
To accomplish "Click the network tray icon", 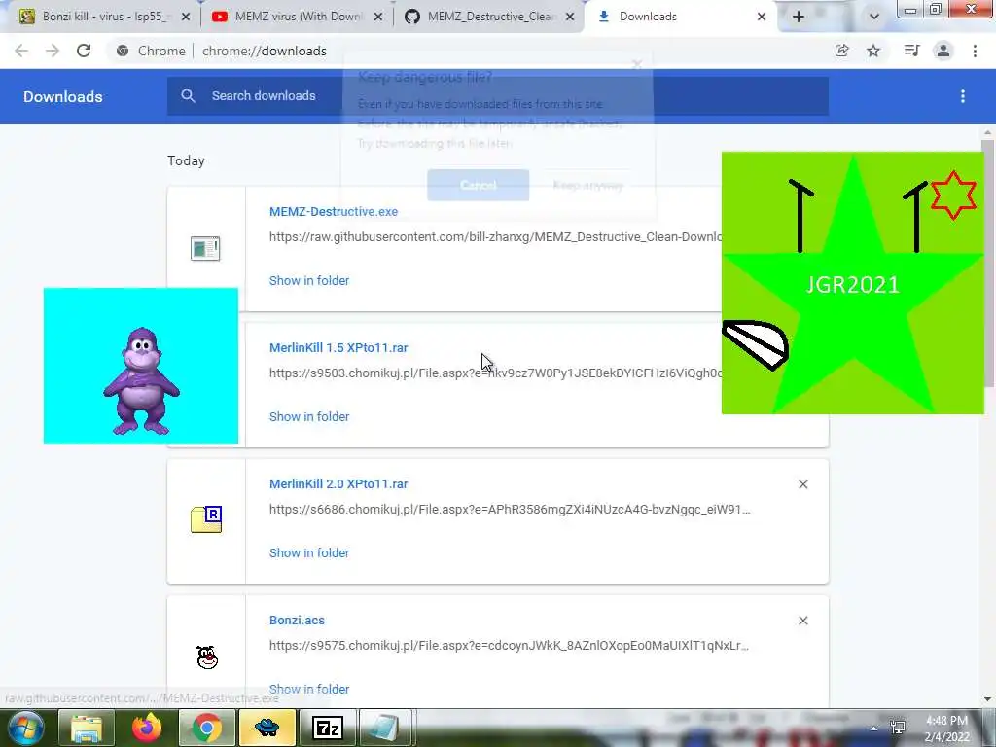I will (x=898, y=728).
